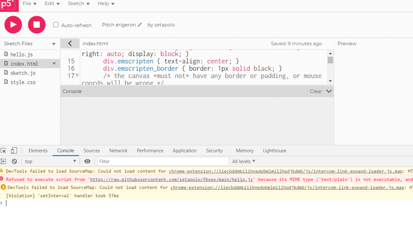This screenshot has width=413, height=230.
Task: Select the sketch.js file
Action: click(23, 73)
